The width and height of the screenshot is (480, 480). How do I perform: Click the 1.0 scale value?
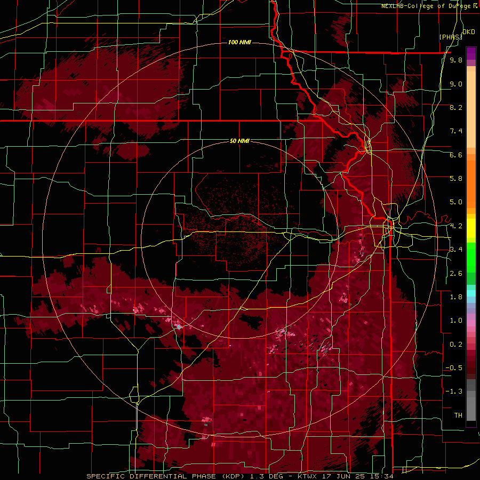[x=456, y=321]
